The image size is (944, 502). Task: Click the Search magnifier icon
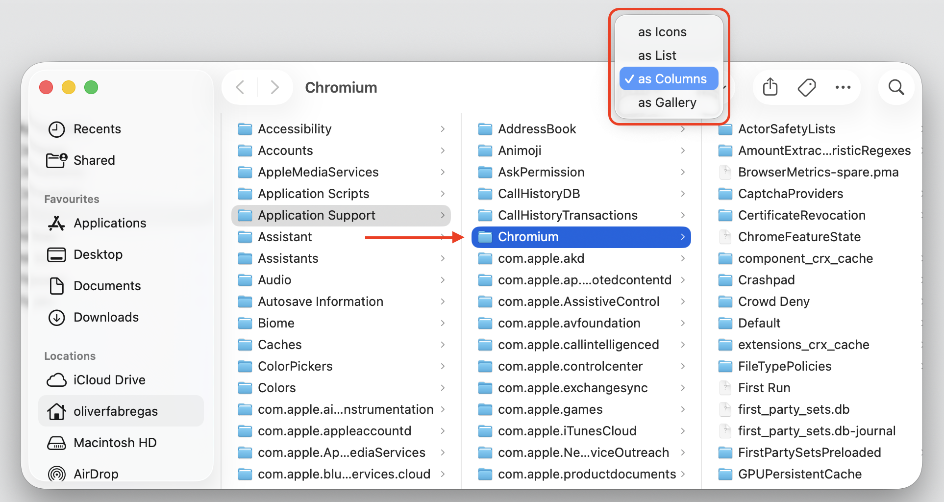click(896, 87)
